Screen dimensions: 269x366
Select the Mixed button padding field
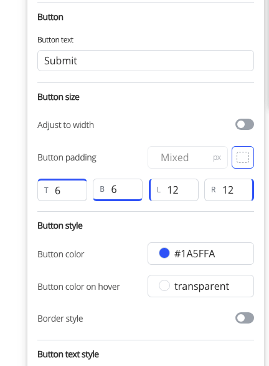(187, 157)
